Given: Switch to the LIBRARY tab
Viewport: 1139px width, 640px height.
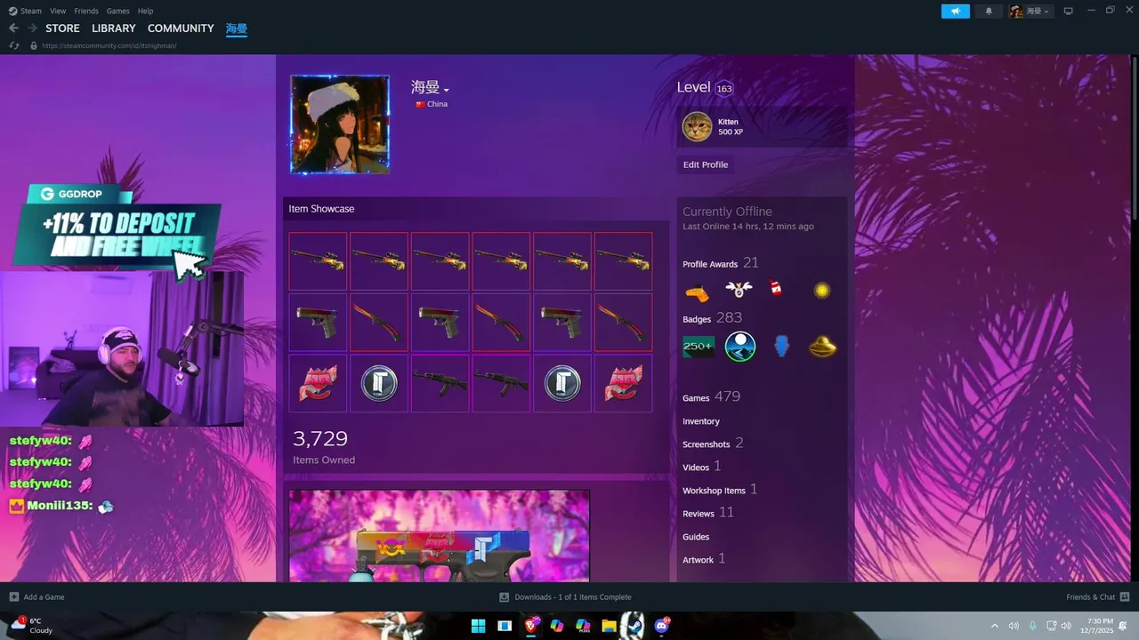Looking at the screenshot, I should point(114,28).
